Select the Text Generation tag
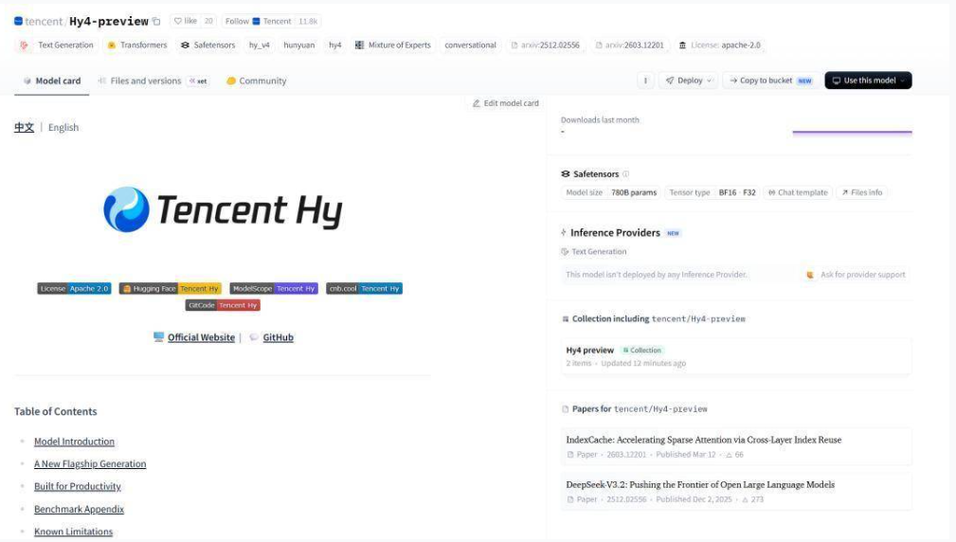The height and width of the screenshot is (542, 956). click(57, 45)
